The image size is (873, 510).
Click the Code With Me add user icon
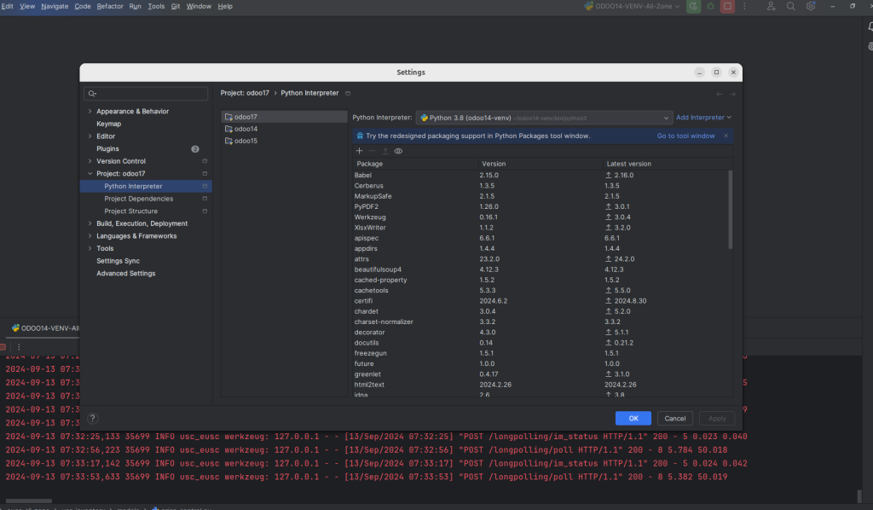pos(771,7)
